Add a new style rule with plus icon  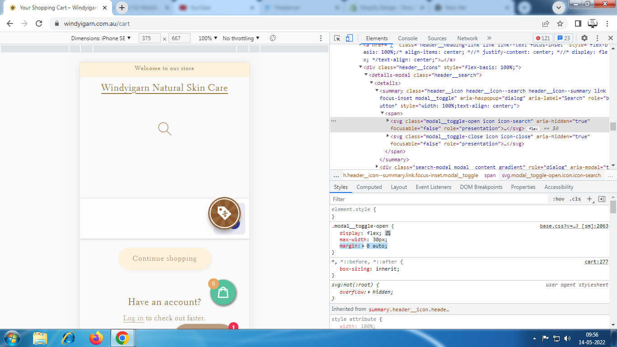click(589, 199)
